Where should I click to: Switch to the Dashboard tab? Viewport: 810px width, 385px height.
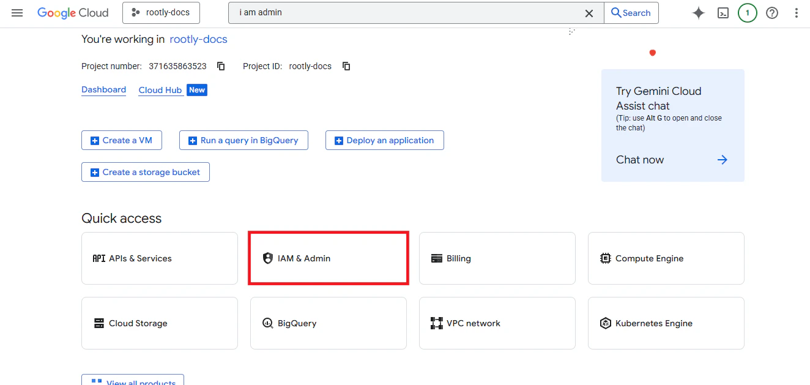click(103, 89)
